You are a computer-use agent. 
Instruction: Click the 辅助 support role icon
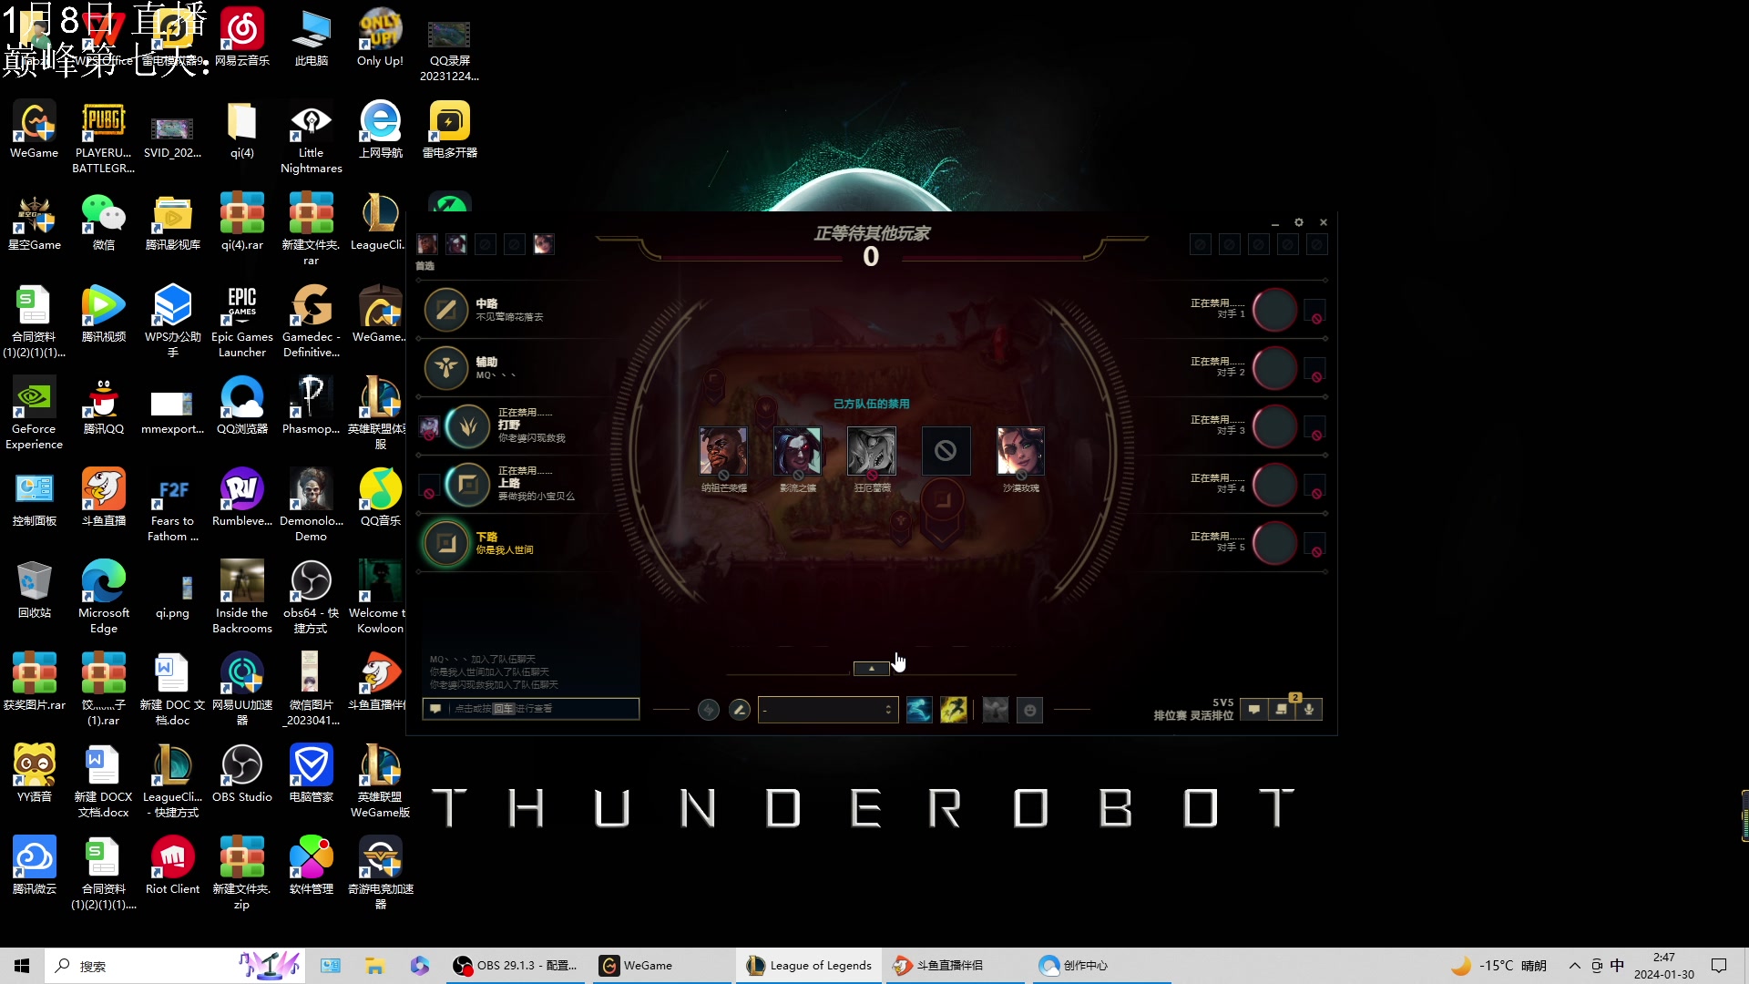point(446,368)
